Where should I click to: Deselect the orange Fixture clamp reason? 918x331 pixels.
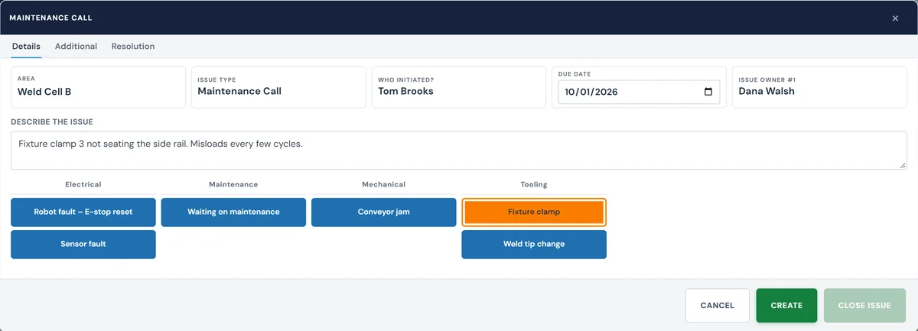[x=534, y=213]
